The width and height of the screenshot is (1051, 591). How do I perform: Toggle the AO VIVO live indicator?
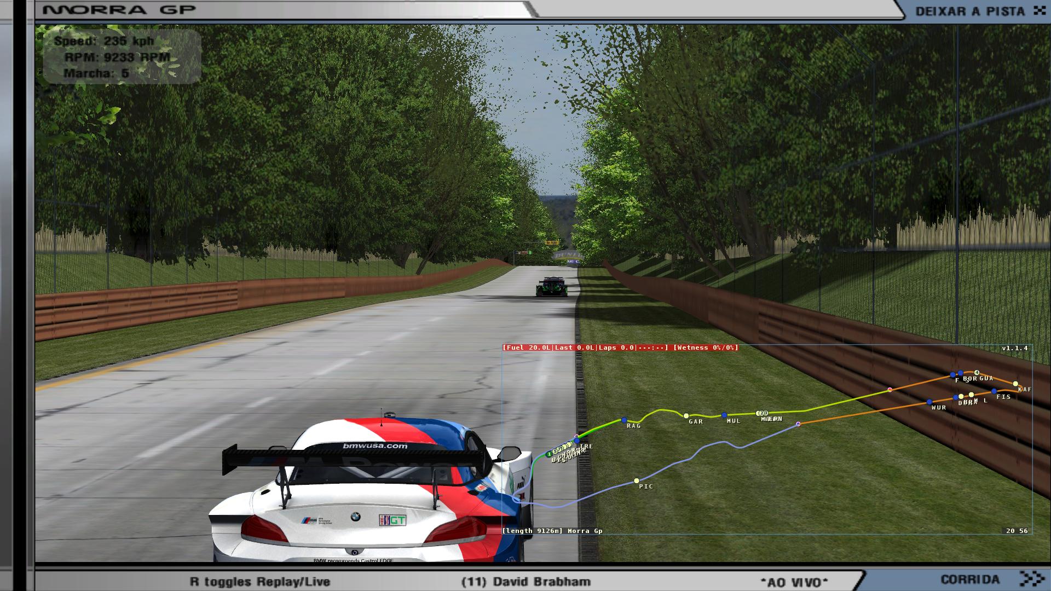pyautogui.click(x=794, y=582)
